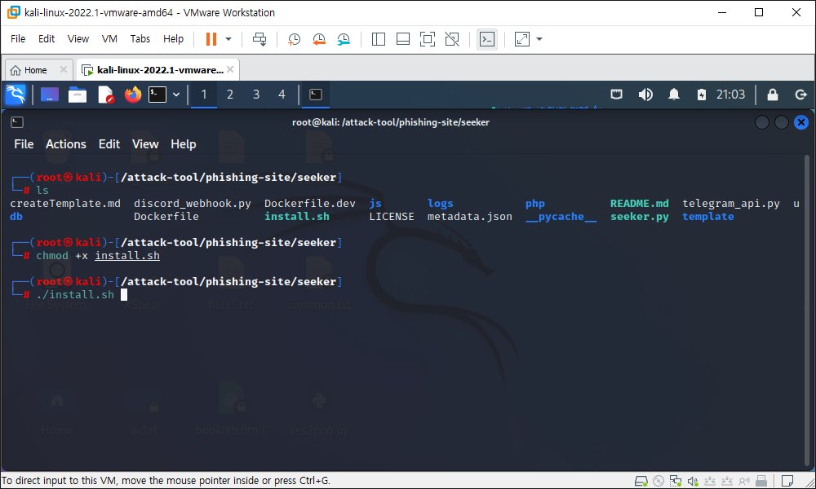Switch to workspace 2
Viewport: 816px width, 489px height.
(229, 95)
